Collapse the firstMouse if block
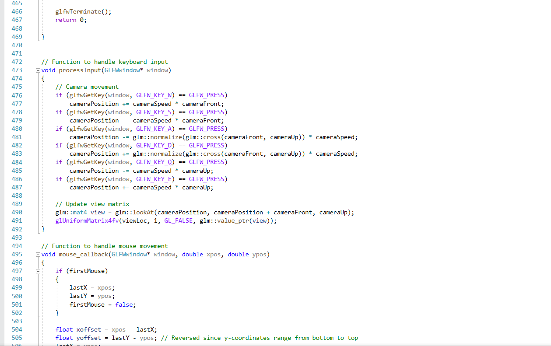The image size is (551, 346). pyautogui.click(x=38, y=271)
